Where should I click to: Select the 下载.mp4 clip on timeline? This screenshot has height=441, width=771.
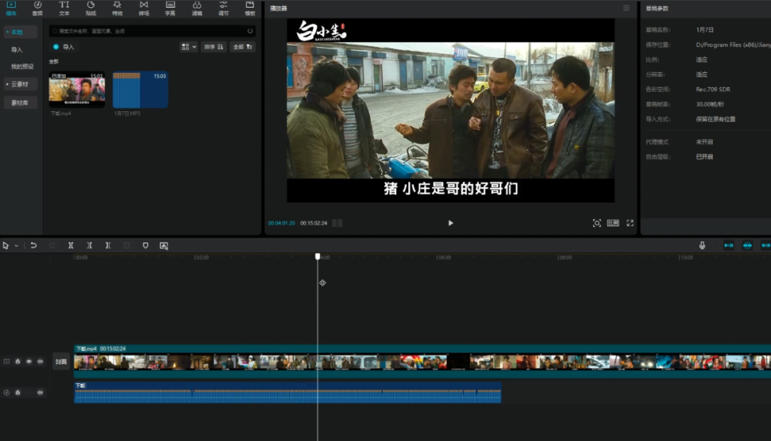(x=423, y=361)
